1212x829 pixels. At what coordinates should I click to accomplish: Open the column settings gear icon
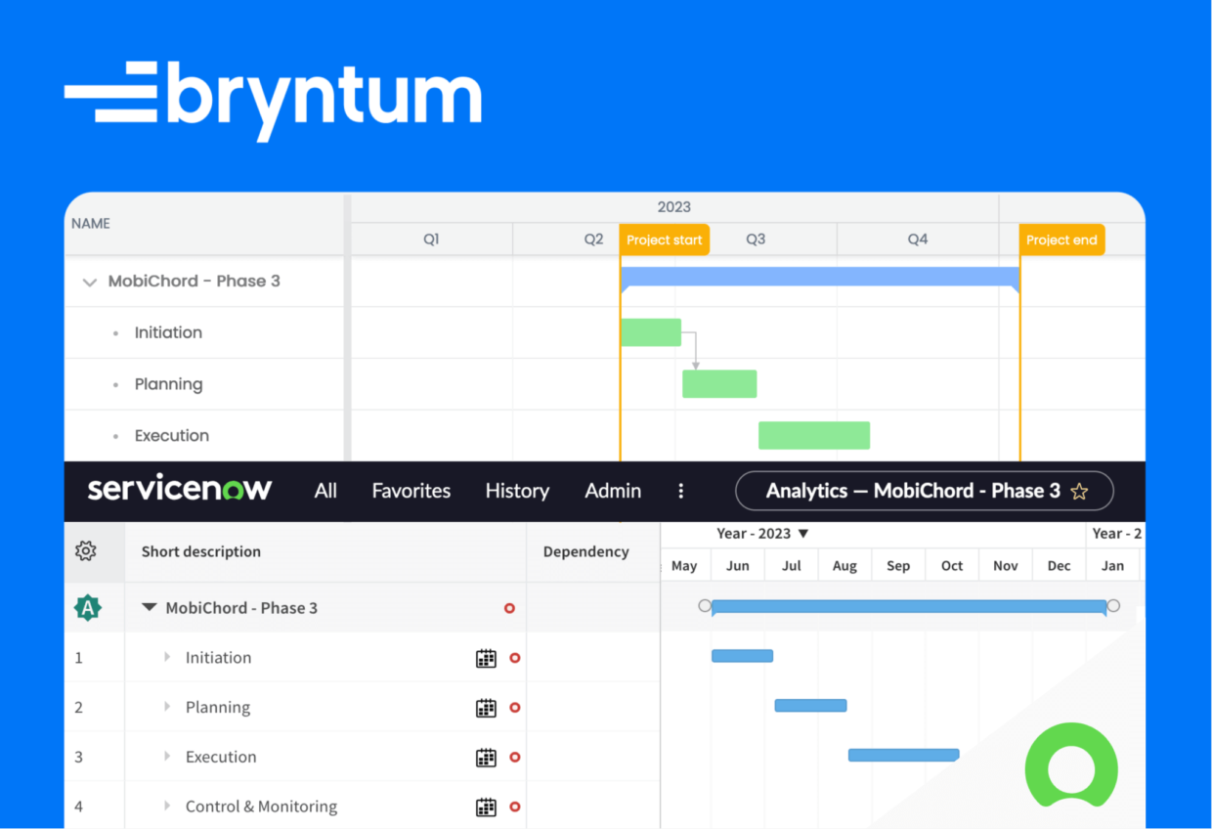(86, 551)
